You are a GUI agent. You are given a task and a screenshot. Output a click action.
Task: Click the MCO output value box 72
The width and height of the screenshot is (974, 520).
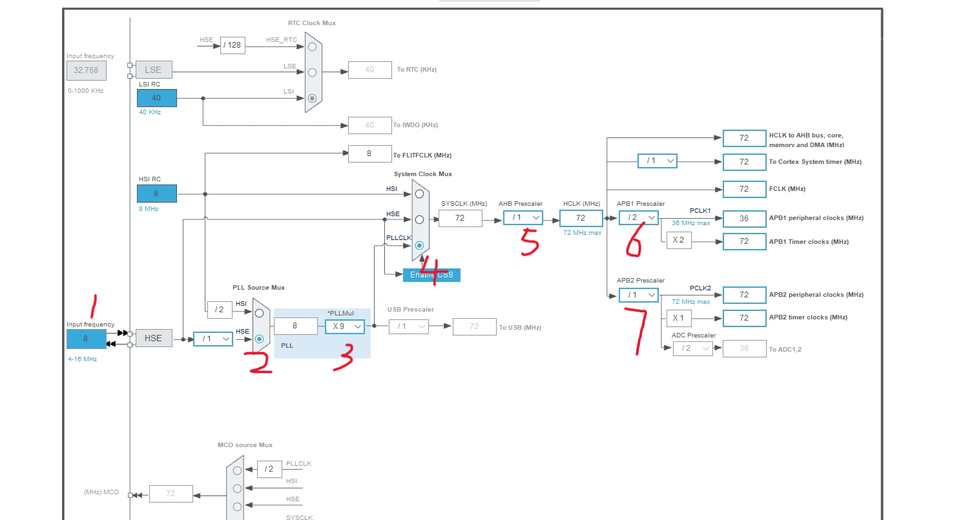(x=171, y=494)
